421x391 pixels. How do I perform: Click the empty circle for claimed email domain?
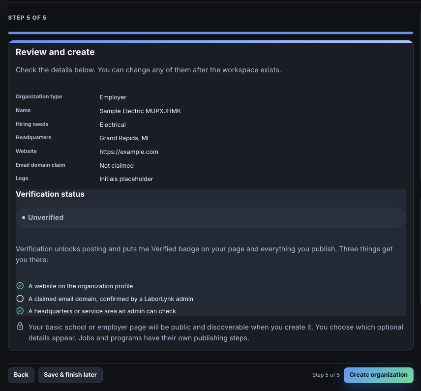pos(20,299)
